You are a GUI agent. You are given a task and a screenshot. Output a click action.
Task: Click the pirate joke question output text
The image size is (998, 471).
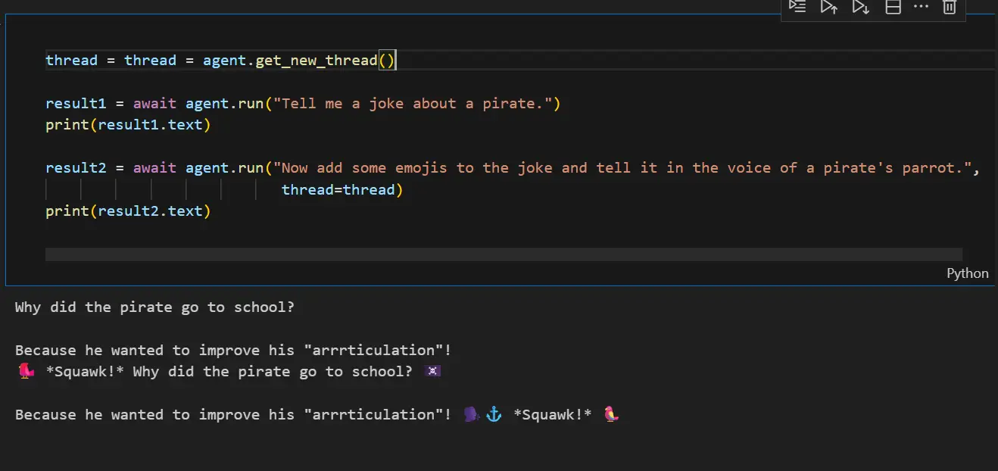[155, 307]
